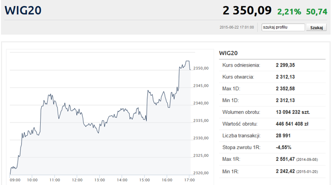332x185 pixels.
Task: Click the 17:00 label on chart axis
Action: click(x=189, y=180)
